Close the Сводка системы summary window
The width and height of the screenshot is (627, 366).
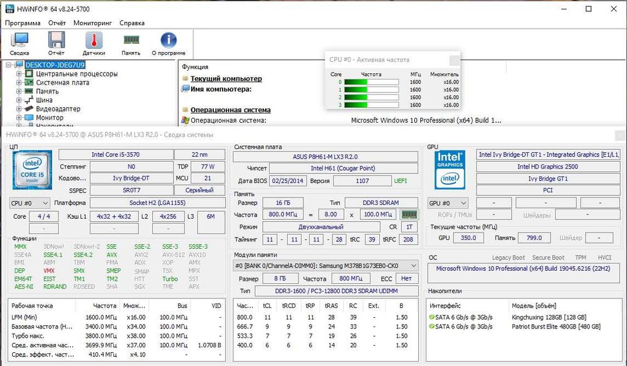click(621, 135)
